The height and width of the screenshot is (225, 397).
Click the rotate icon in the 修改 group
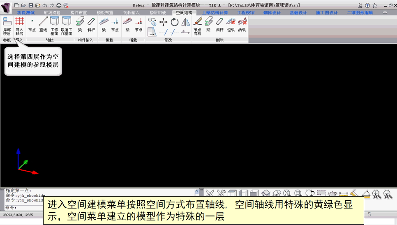tap(174, 22)
